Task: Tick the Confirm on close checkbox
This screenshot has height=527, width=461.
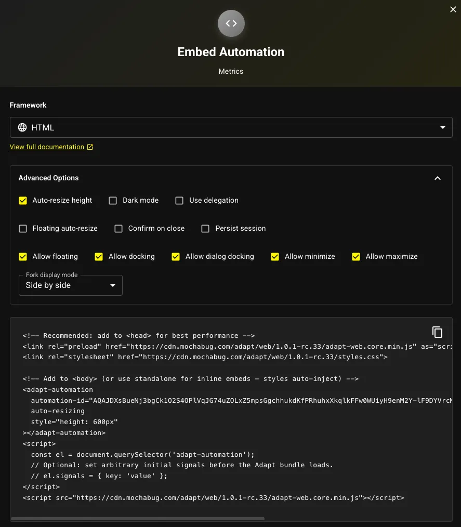Action: point(118,229)
